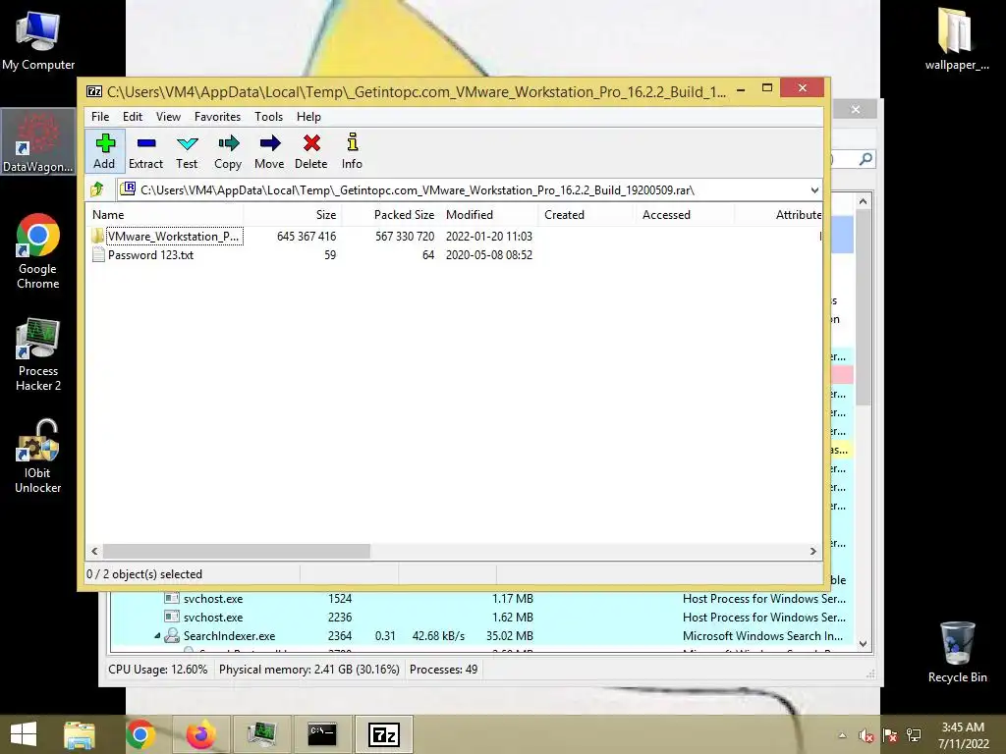Open the Favorites menu
1006x754 pixels.
tap(217, 117)
